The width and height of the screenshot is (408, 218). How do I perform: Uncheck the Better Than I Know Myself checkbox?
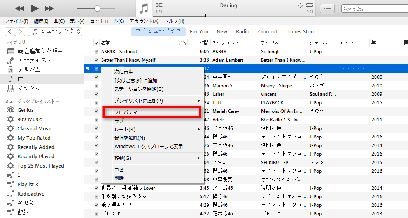pos(96,60)
